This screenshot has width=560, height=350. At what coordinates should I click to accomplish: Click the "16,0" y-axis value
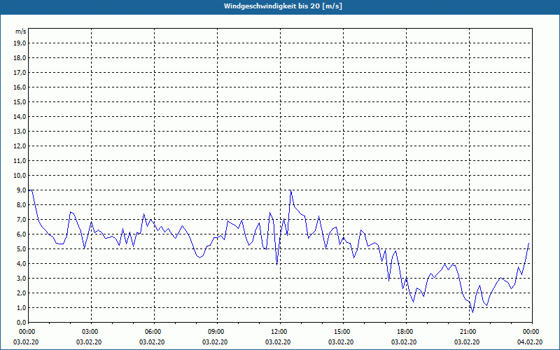(x=20, y=87)
